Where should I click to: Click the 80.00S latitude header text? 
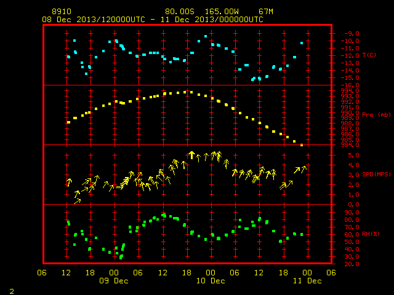pyautogui.click(x=180, y=12)
